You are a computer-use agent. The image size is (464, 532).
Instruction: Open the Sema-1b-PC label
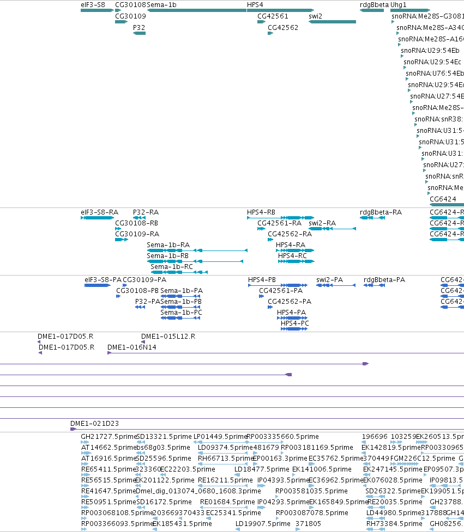click(x=181, y=313)
